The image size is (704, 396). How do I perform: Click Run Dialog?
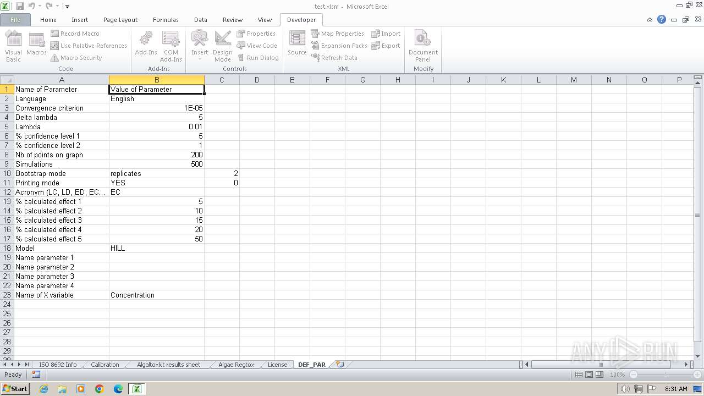pos(257,58)
